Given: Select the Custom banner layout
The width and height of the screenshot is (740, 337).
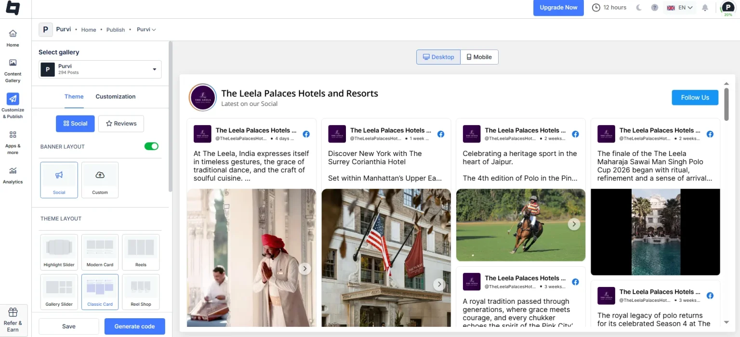Looking at the screenshot, I should tap(100, 180).
